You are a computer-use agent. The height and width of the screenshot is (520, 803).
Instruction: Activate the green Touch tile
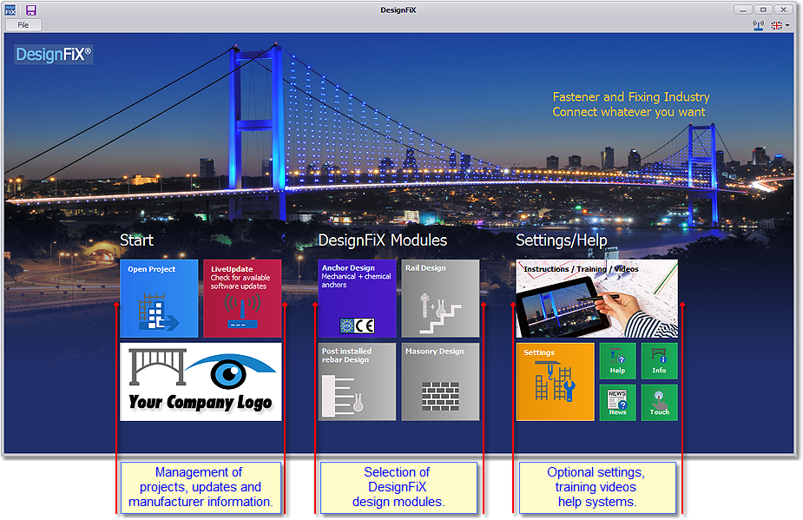tap(659, 403)
